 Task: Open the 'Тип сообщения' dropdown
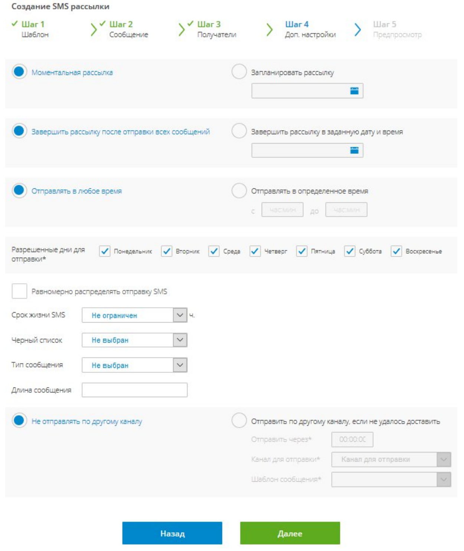pyautogui.click(x=180, y=365)
